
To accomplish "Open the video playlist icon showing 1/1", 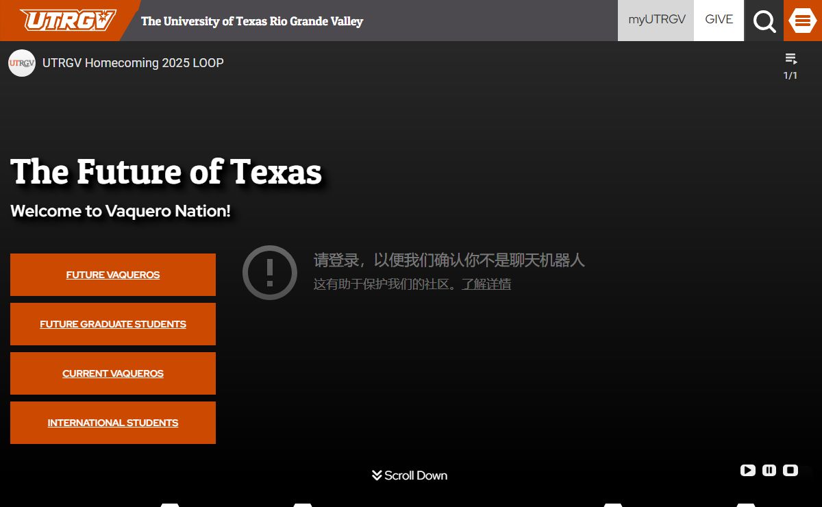I will [x=790, y=66].
